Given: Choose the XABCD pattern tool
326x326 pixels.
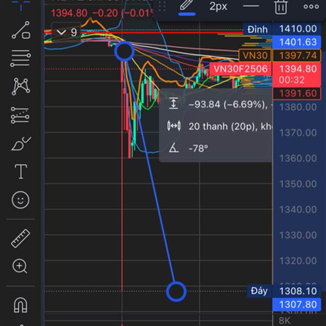Looking at the screenshot, I should [21, 86].
